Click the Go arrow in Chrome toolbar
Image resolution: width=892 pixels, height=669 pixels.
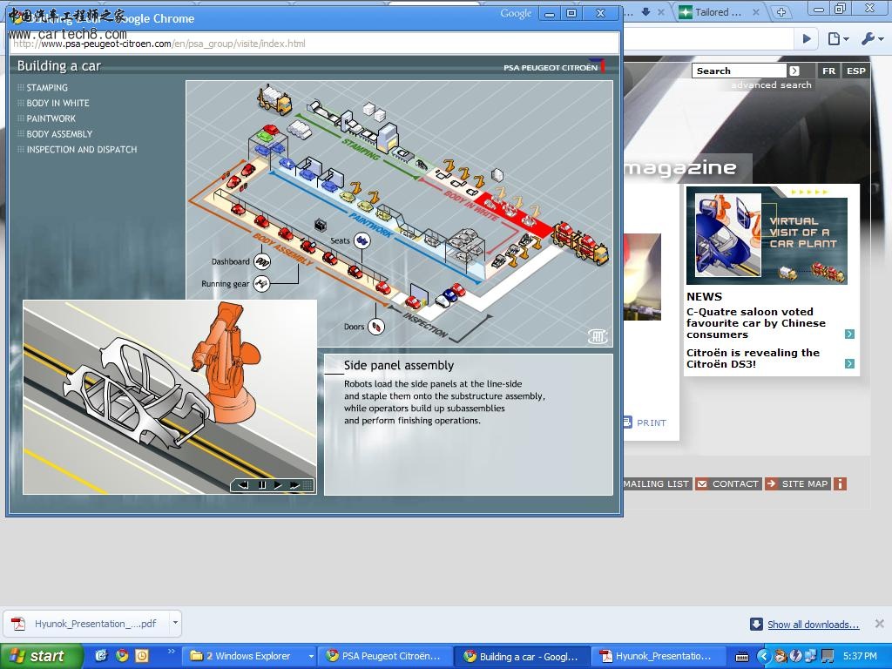click(x=807, y=38)
